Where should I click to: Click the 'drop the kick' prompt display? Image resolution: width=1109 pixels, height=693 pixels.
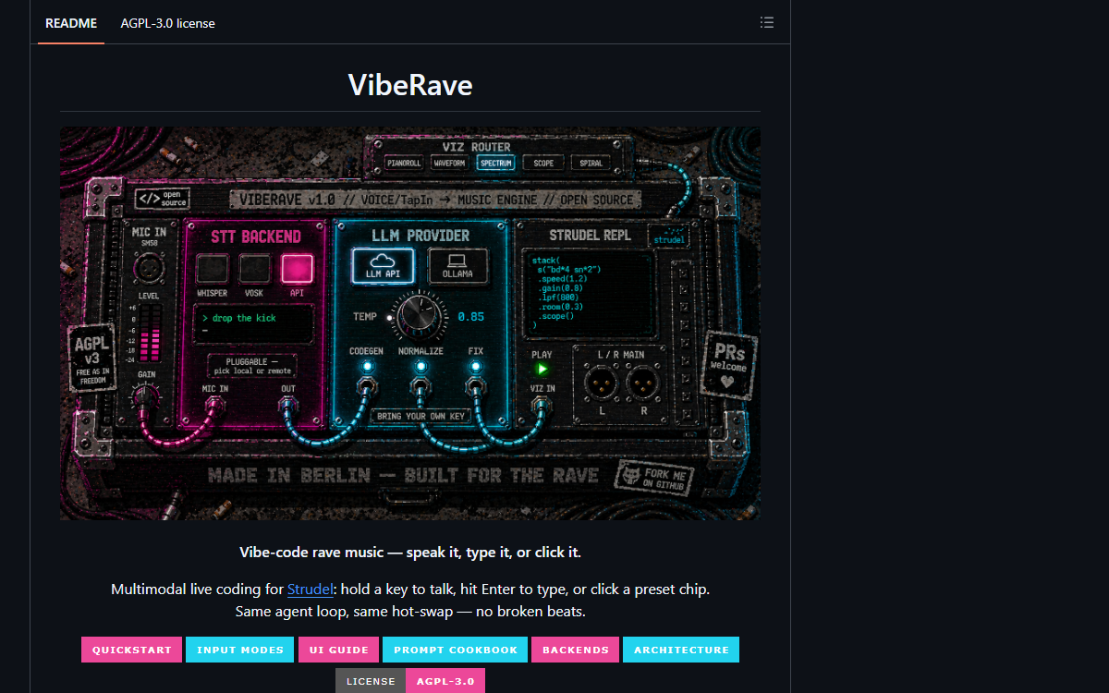[254, 323]
